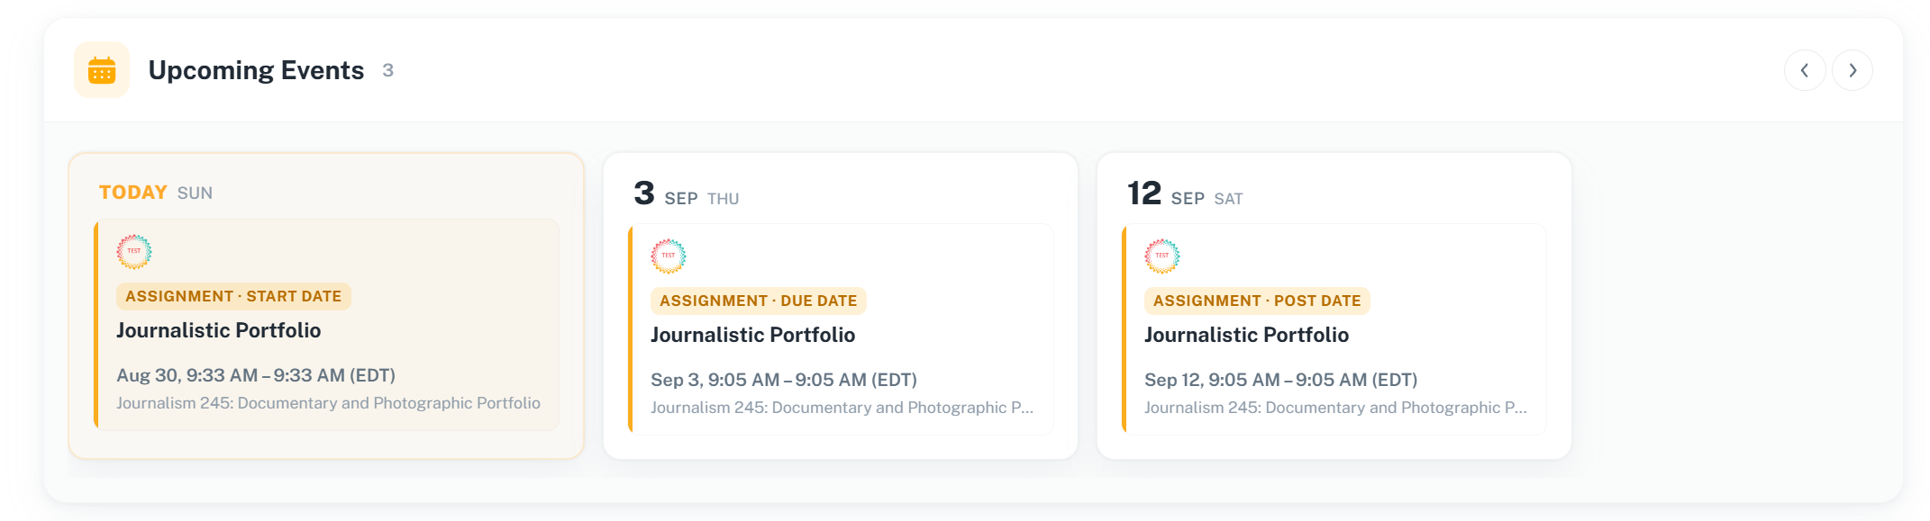Click the events count number 3
This screenshot has width=1930, height=521.
(388, 70)
